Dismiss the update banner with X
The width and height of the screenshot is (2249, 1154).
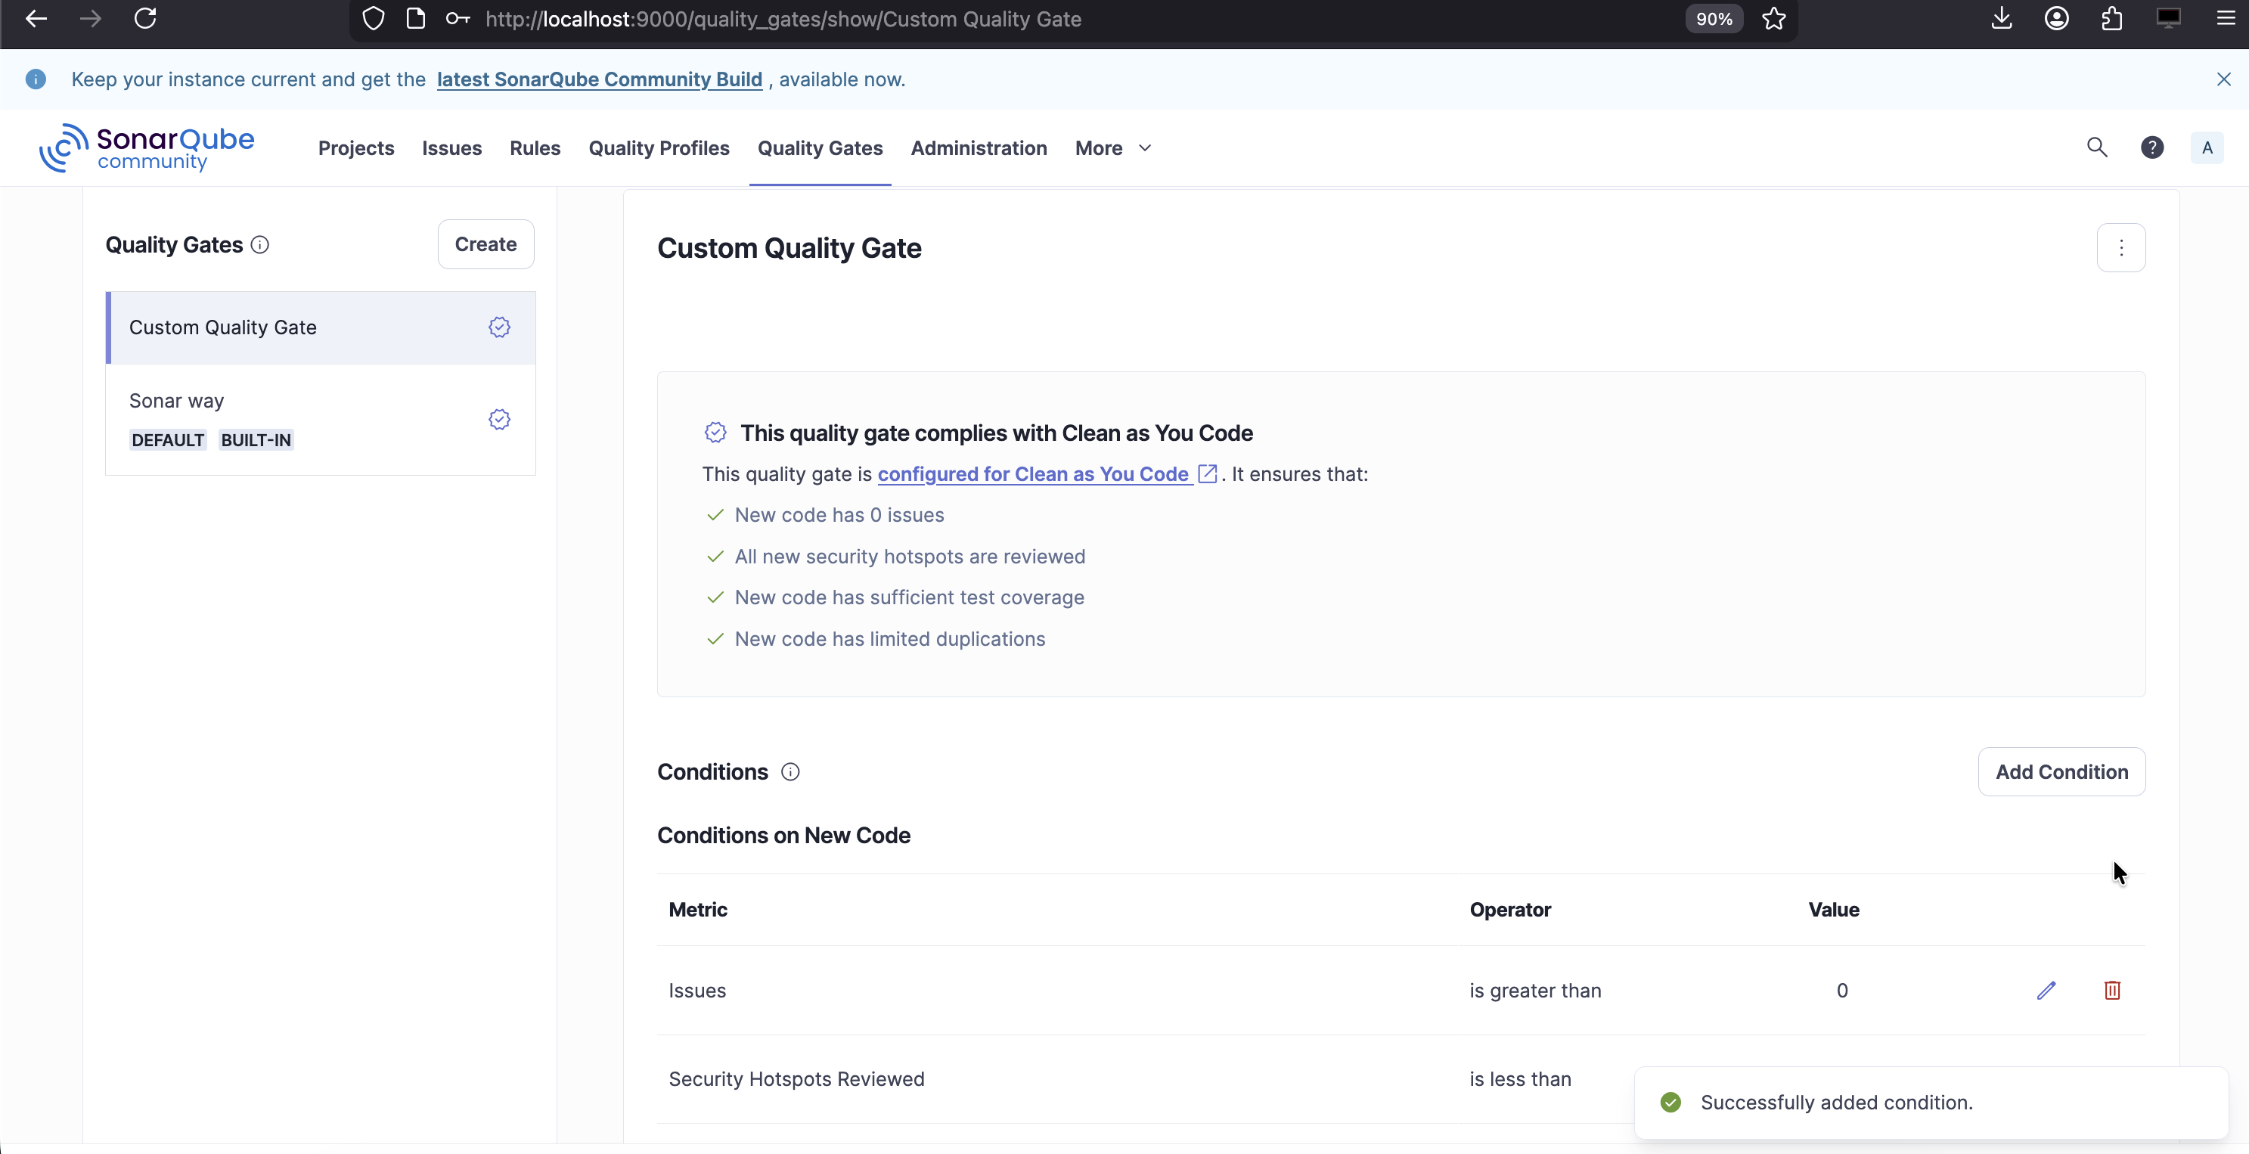pyautogui.click(x=2223, y=79)
